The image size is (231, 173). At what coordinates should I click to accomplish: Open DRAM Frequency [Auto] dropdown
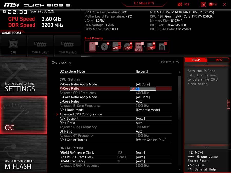tap(140, 161)
